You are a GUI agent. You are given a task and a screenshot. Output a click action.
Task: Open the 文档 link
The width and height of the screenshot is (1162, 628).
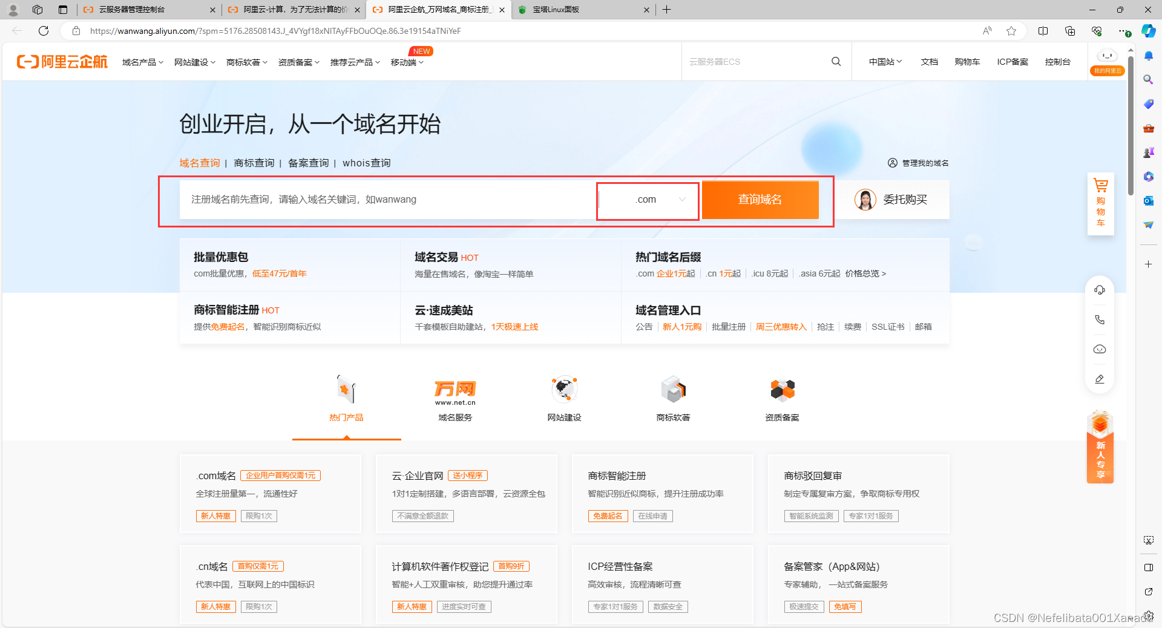click(929, 62)
